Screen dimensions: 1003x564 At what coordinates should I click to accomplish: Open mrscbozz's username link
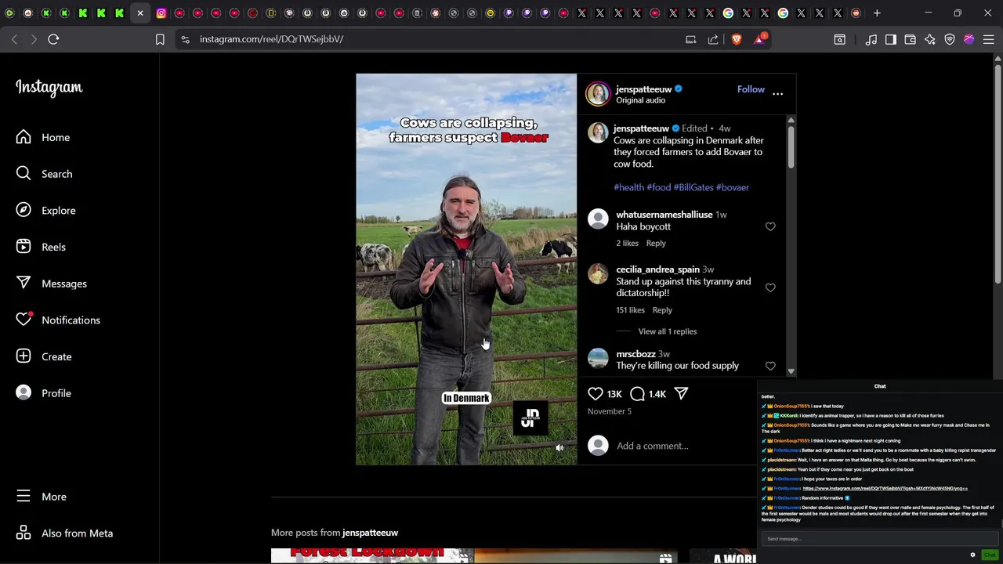(x=635, y=354)
